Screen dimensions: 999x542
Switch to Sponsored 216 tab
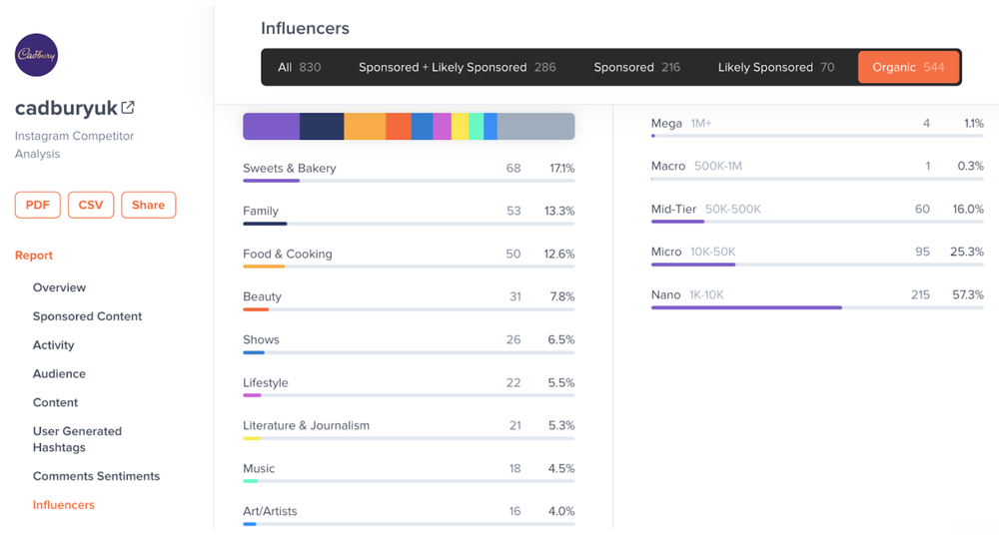(636, 67)
